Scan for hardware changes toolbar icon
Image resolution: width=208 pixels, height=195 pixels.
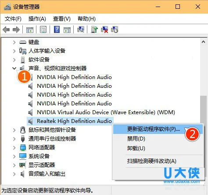click(x=81, y=29)
